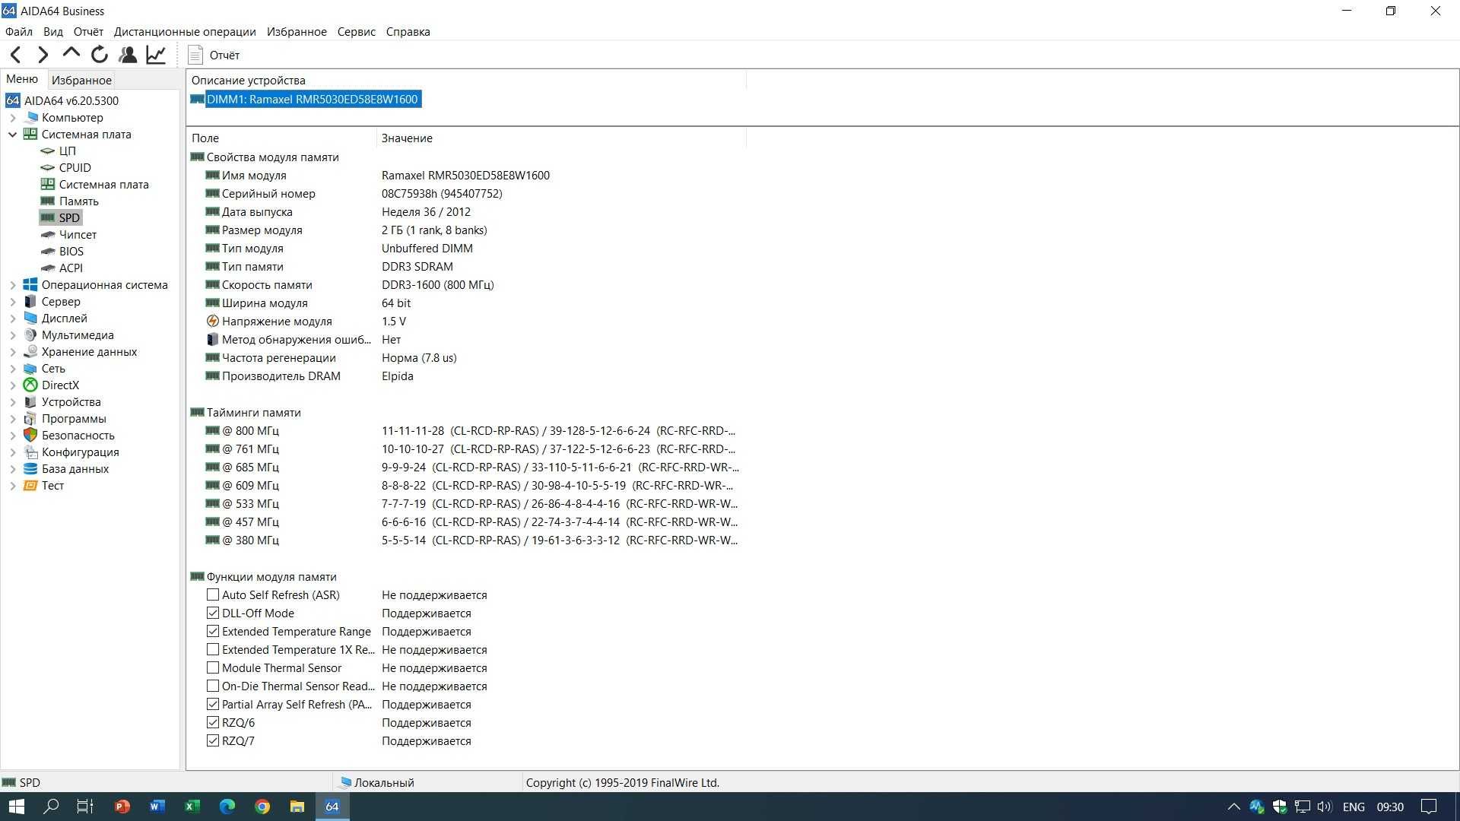This screenshot has width=1460, height=821.
Task: Toggle Auto Self Refresh (ASR) checkbox
Action: pyautogui.click(x=213, y=595)
